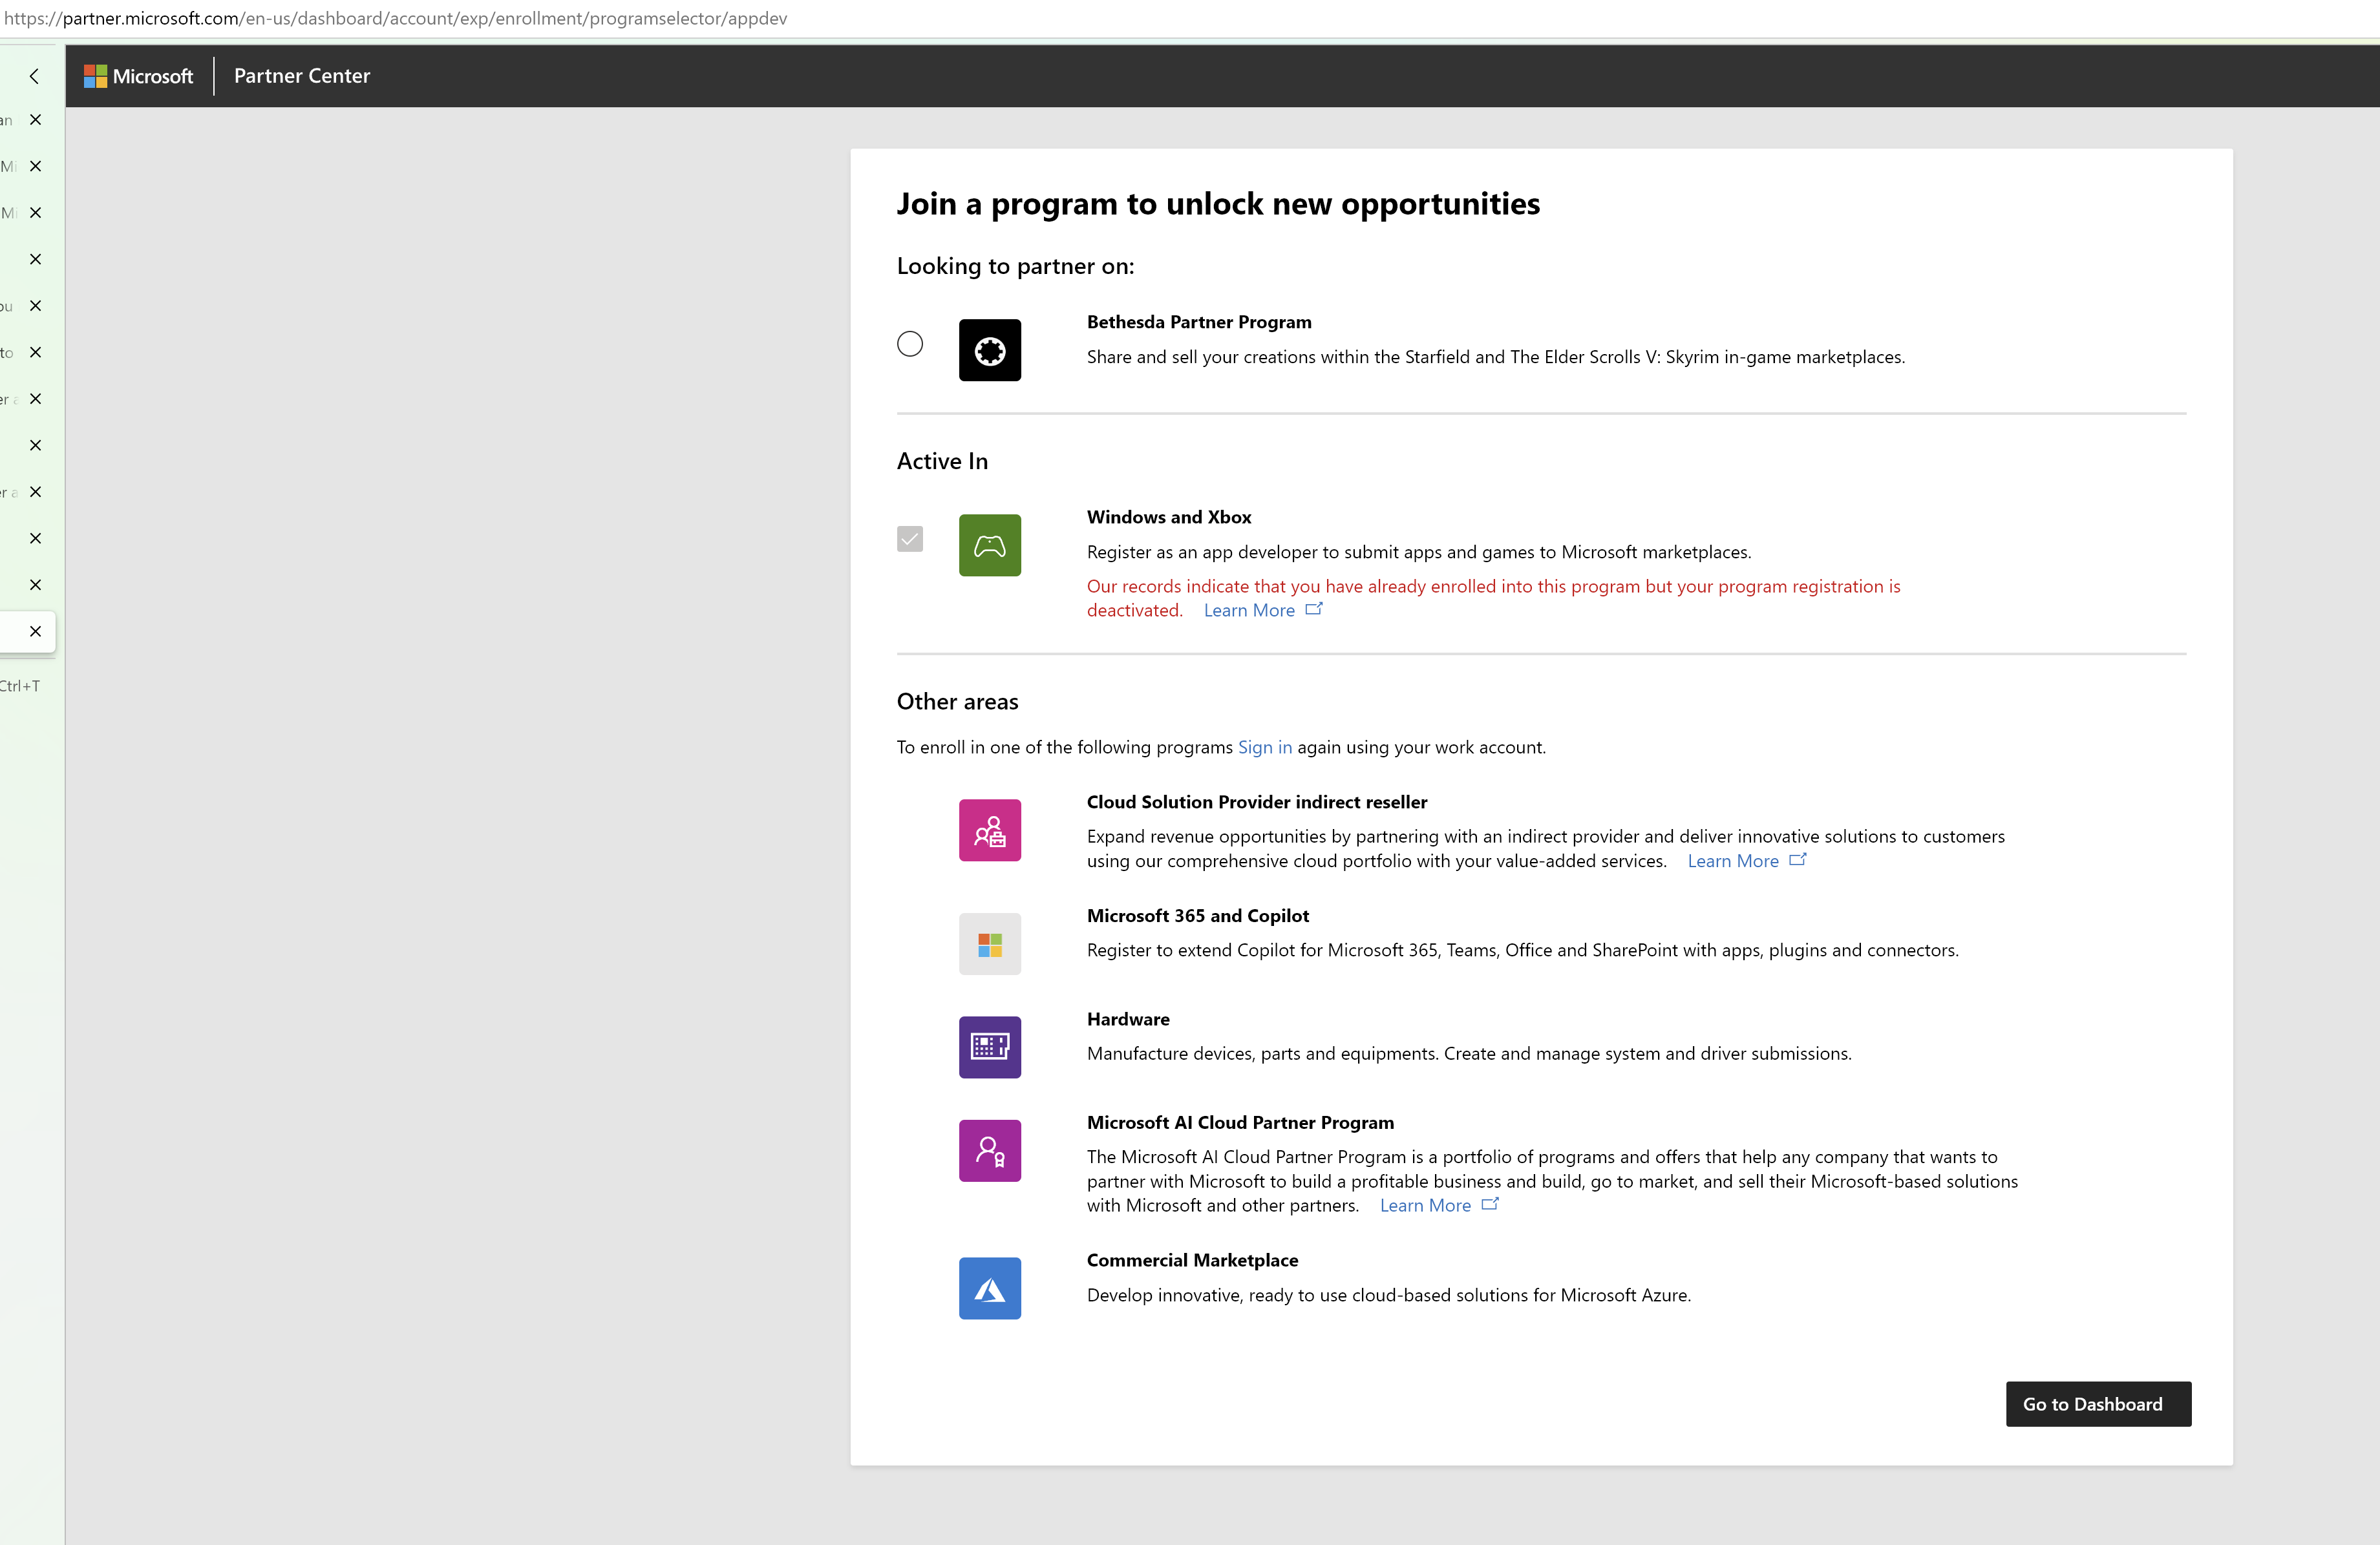The image size is (2380, 1545).
Task: Click the Partner Center header link
Action: [x=301, y=76]
